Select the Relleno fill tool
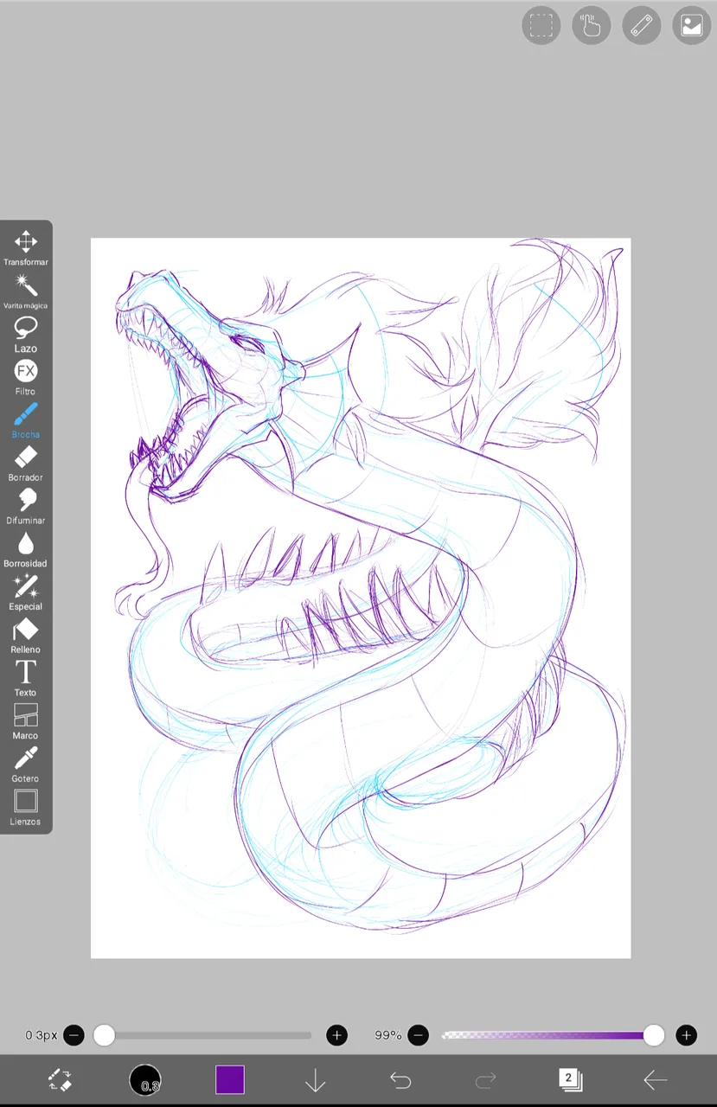 tap(25, 636)
